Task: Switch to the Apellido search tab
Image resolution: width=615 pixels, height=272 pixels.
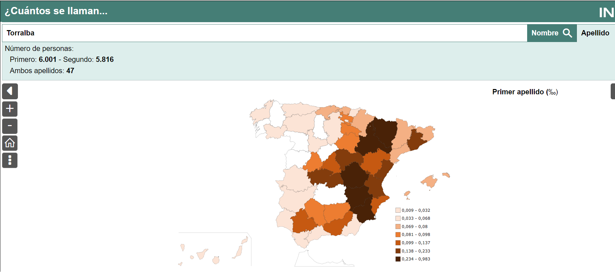Action: click(595, 33)
